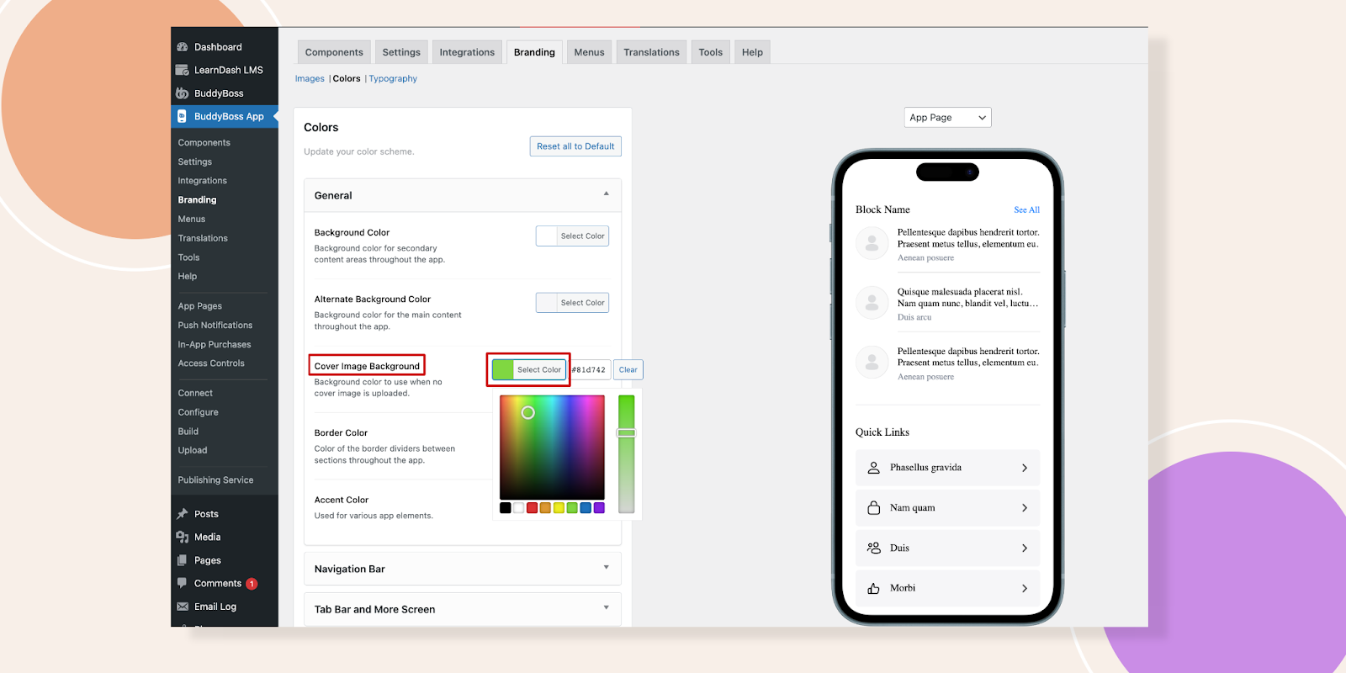Screen dimensions: 1346x673
Task: Click the chevron arrow on Morbi row
Action: (x=1025, y=589)
